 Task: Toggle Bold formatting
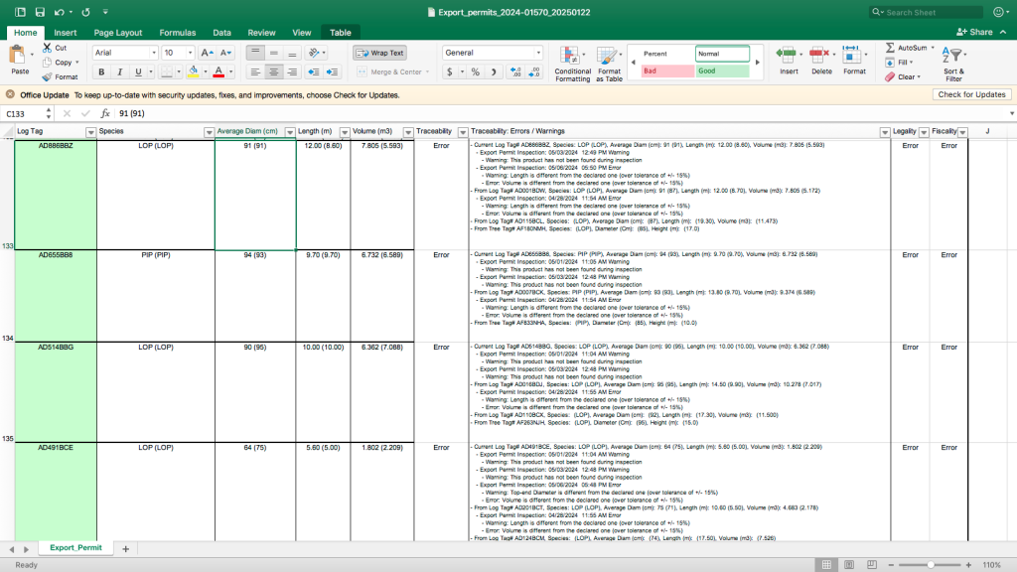click(x=101, y=71)
